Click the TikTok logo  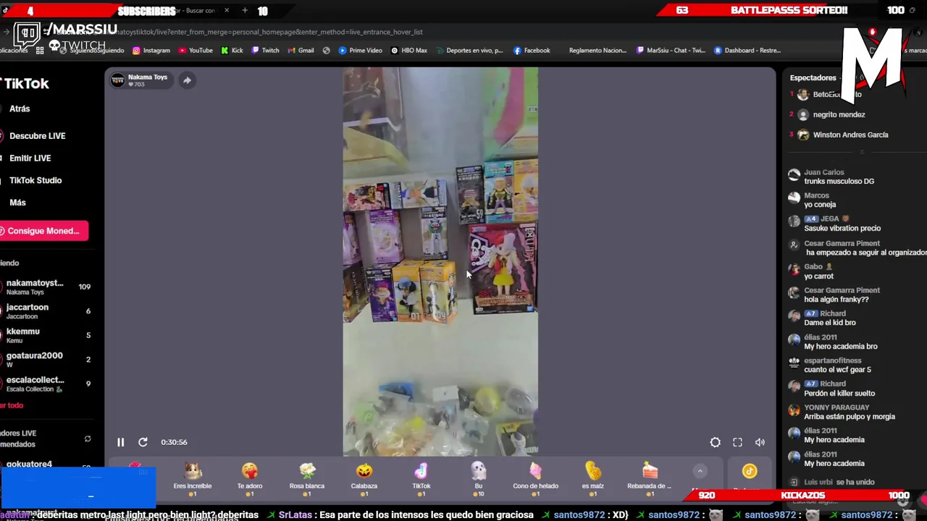point(25,84)
